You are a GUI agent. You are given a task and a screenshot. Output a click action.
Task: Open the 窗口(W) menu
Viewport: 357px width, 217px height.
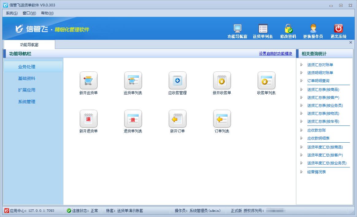pos(29,13)
